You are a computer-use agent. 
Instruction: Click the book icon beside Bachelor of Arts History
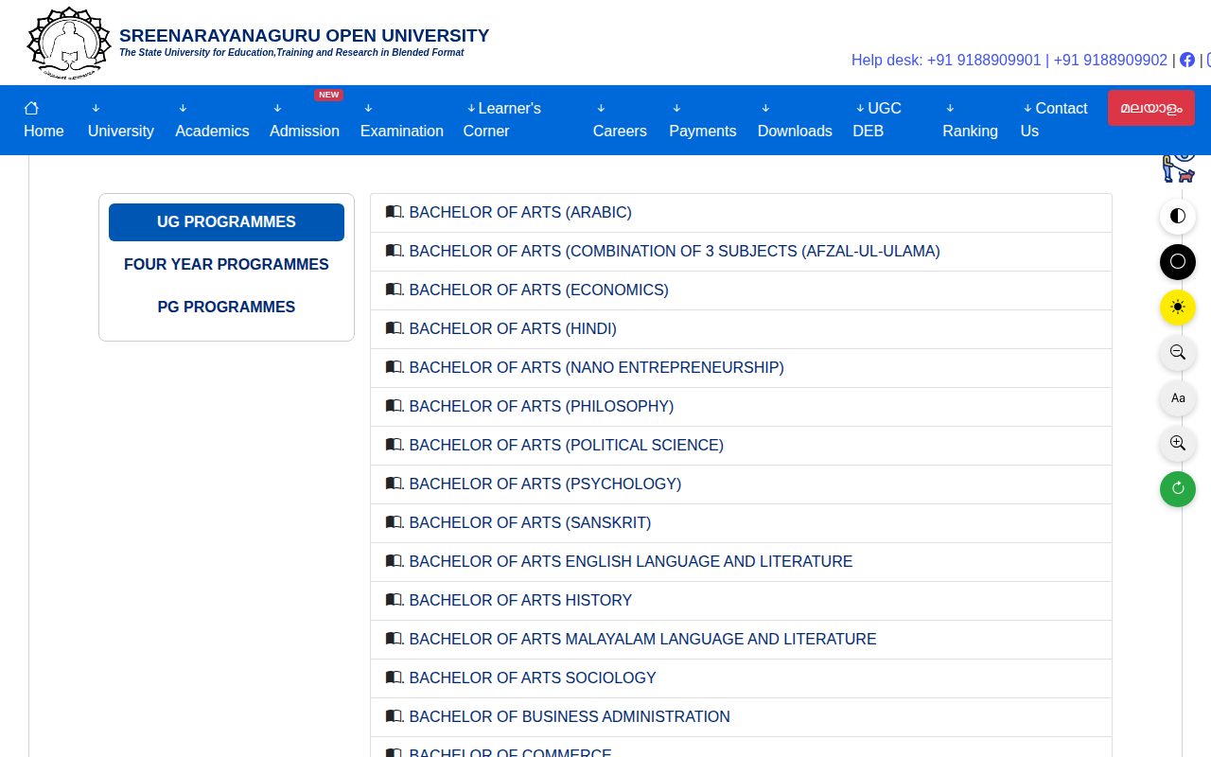[x=395, y=600]
